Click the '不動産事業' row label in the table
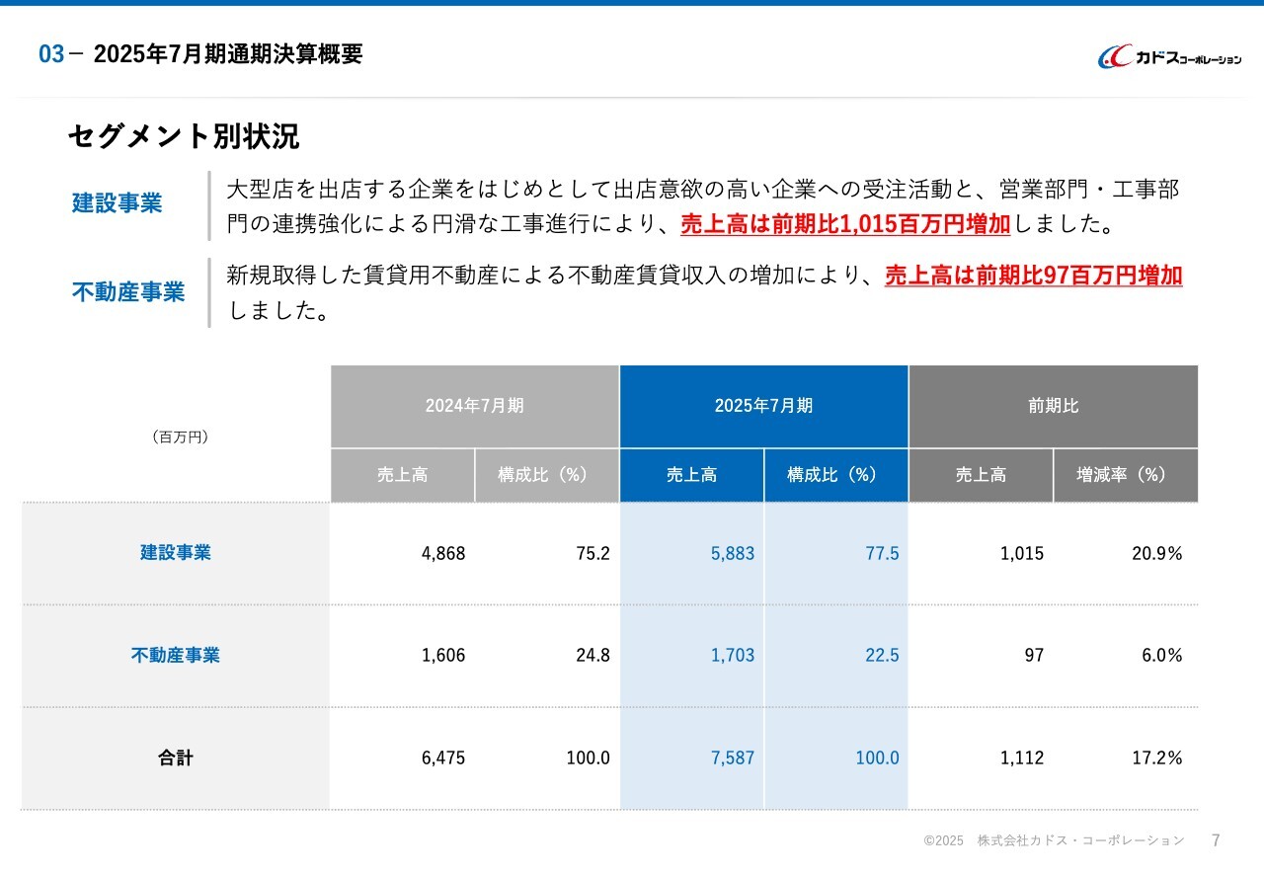The height and width of the screenshot is (875, 1264). (x=176, y=655)
